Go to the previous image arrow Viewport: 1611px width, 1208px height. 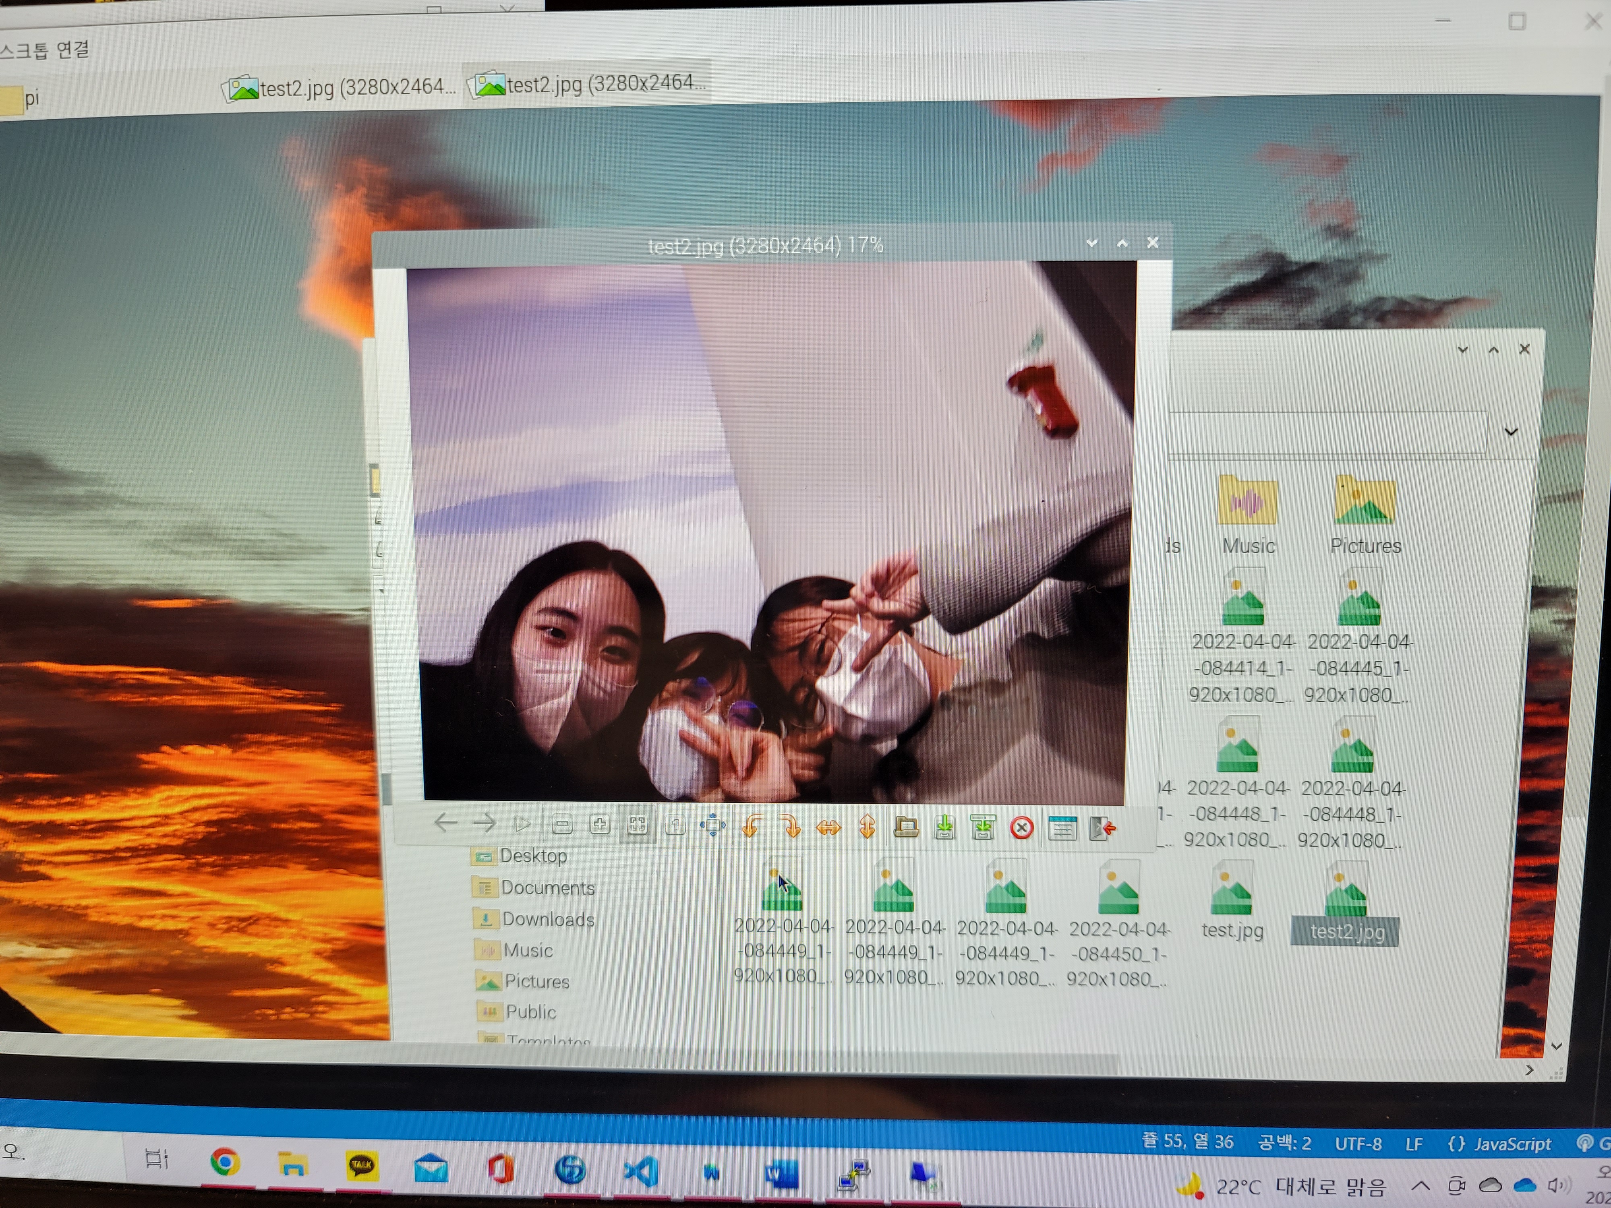coord(445,823)
